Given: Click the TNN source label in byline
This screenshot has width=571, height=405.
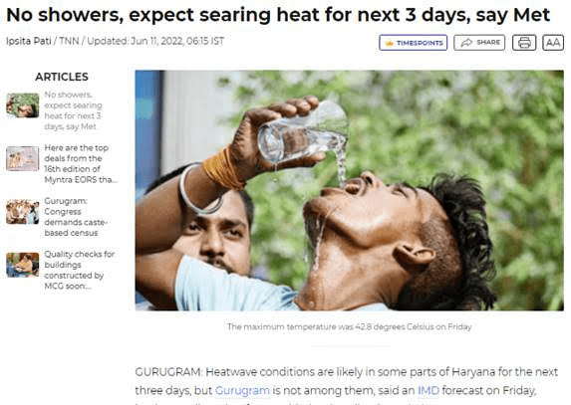Looking at the screenshot, I should point(69,41).
